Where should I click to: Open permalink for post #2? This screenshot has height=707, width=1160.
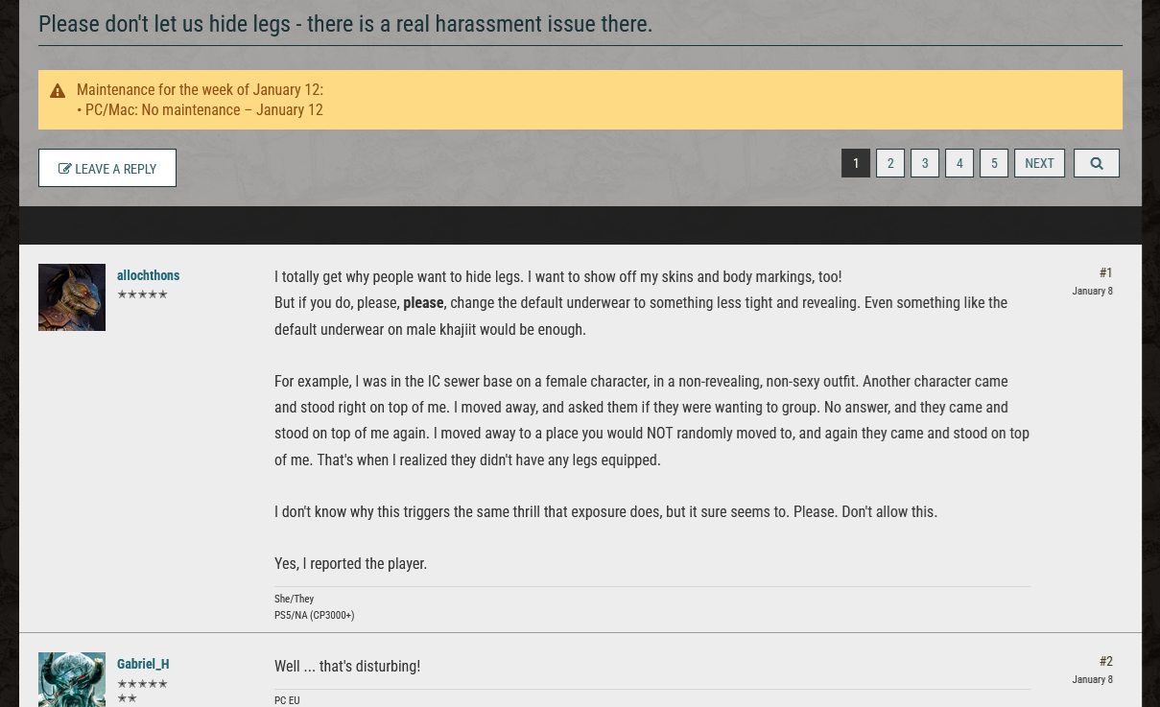tap(1105, 662)
